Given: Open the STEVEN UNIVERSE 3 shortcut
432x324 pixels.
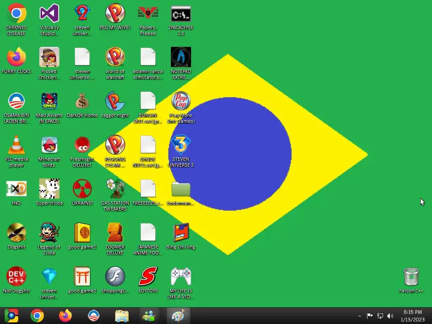Looking at the screenshot, I should coord(181,145).
